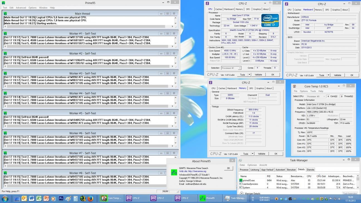Open the http://mersenne.org link
Image resolution: width=361 pixels, height=203 pixels.
click(197, 171)
